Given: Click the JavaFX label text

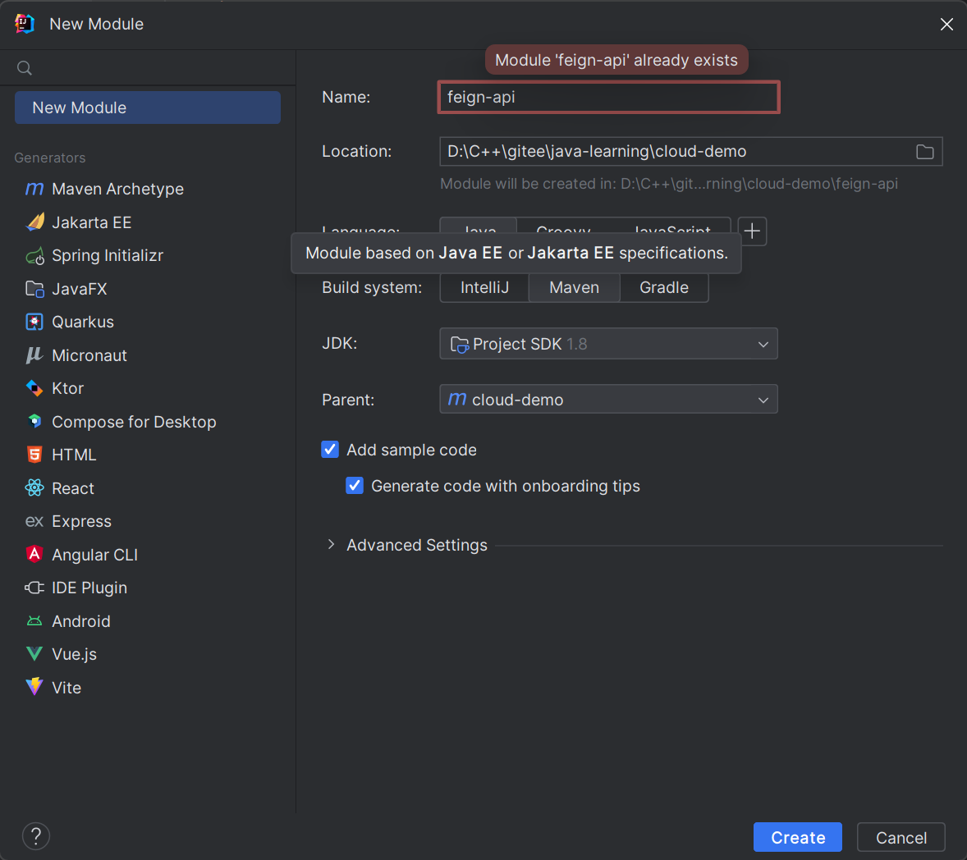Looking at the screenshot, I should (79, 289).
